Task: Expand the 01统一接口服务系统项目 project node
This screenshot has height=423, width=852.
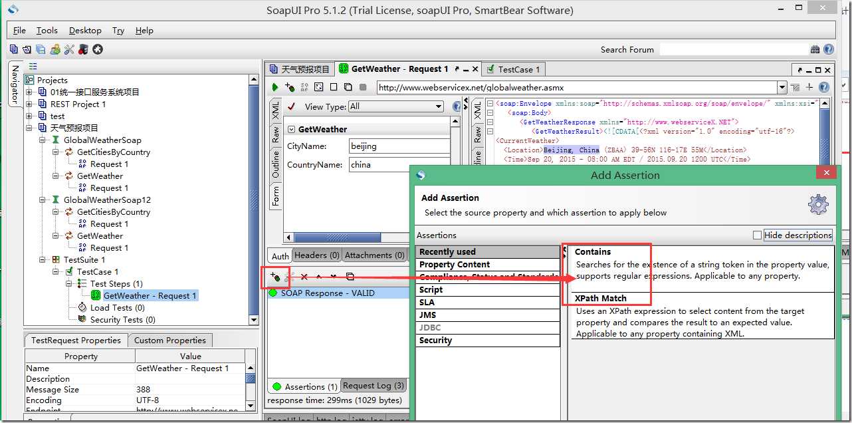Action: (x=29, y=92)
